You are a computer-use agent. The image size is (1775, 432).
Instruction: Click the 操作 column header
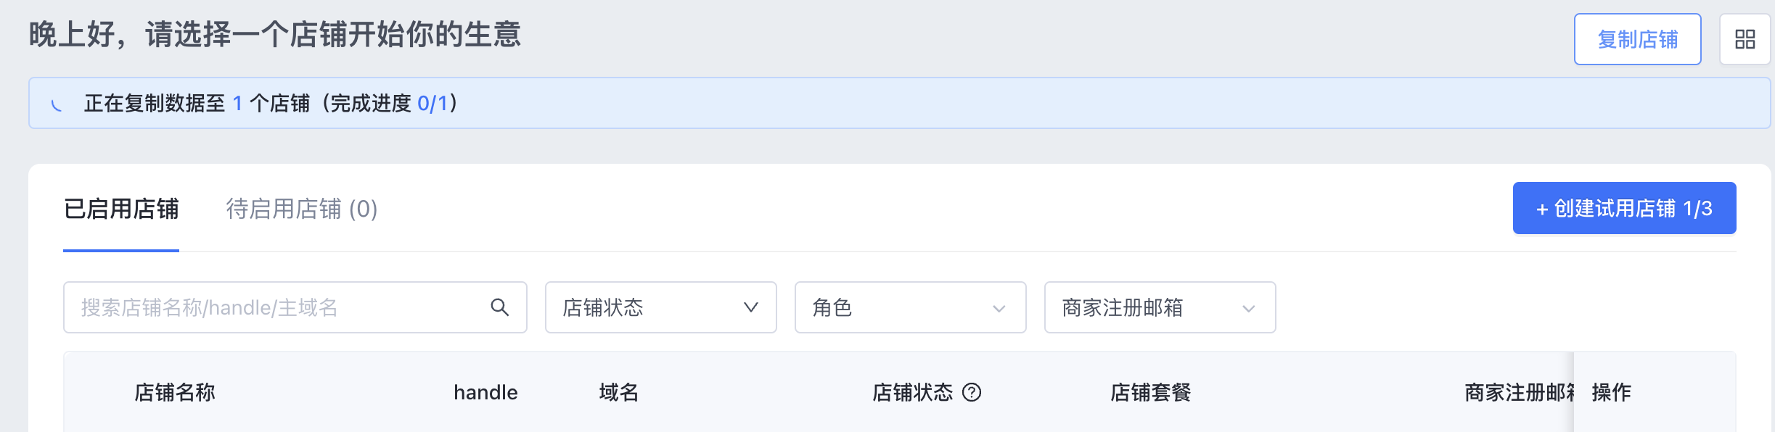tap(1612, 392)
